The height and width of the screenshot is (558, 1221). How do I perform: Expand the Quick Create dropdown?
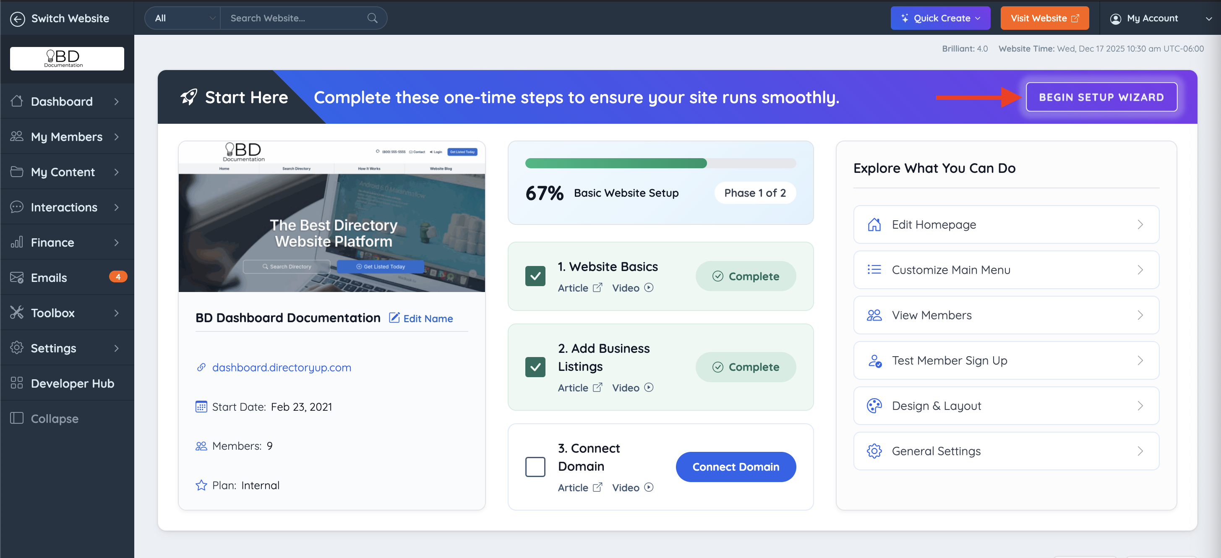[940, 18]
